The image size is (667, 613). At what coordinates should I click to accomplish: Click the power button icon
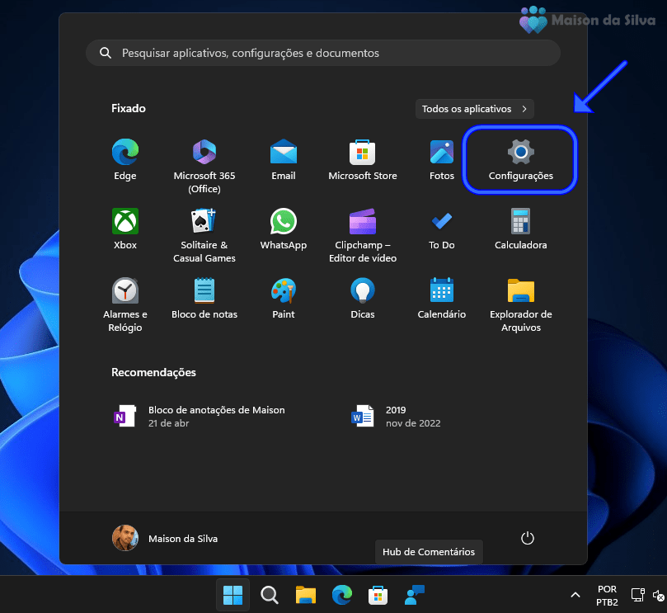(x=528, y=538)
